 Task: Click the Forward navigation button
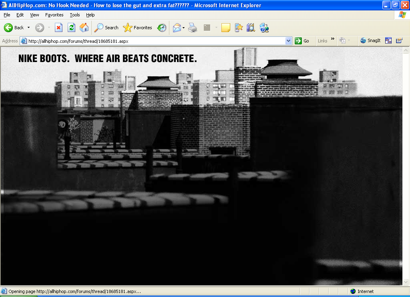[x=40, y=28]
